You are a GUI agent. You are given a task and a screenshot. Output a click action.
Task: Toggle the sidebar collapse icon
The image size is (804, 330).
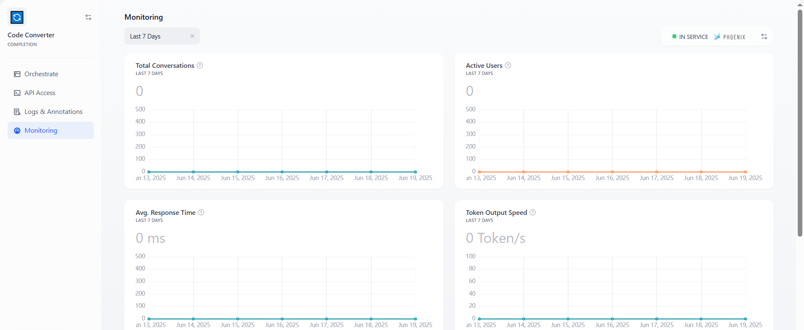click(88, 17)
